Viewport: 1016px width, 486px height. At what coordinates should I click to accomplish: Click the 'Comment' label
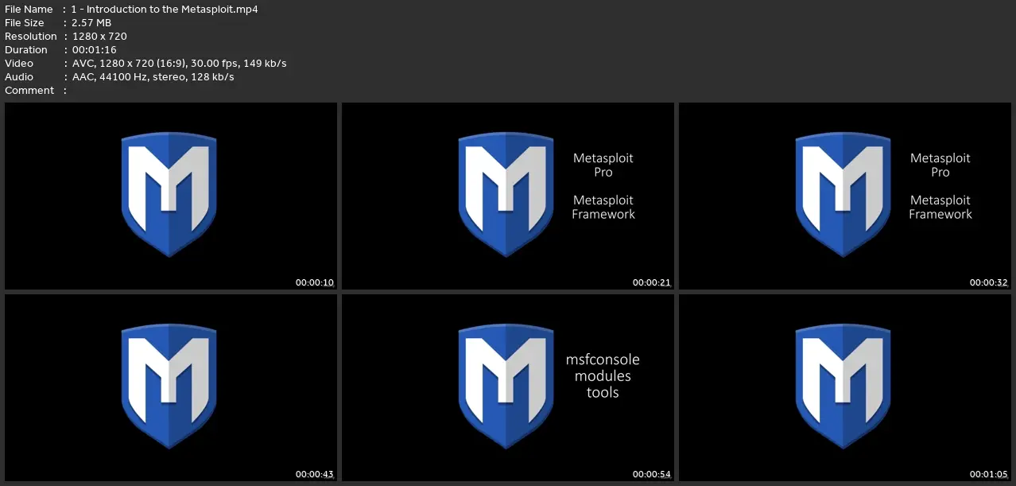pyautogui.click(x=29, y=91)
